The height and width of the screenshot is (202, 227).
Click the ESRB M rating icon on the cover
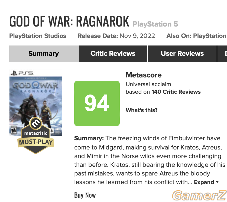pos(14,130)
